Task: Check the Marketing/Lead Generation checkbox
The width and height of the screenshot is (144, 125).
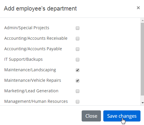Action: 78,91
